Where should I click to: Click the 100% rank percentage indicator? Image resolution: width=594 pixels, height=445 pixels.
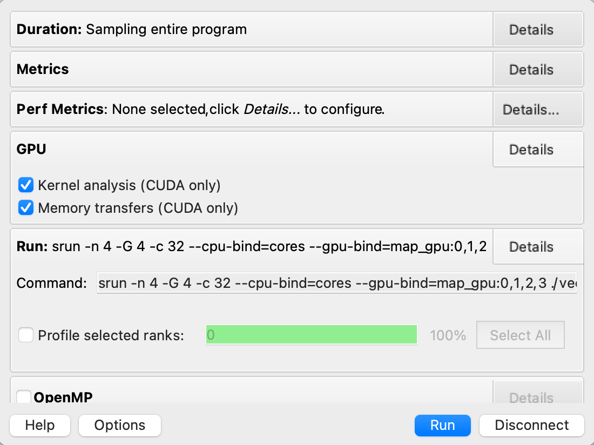(448, 335)
